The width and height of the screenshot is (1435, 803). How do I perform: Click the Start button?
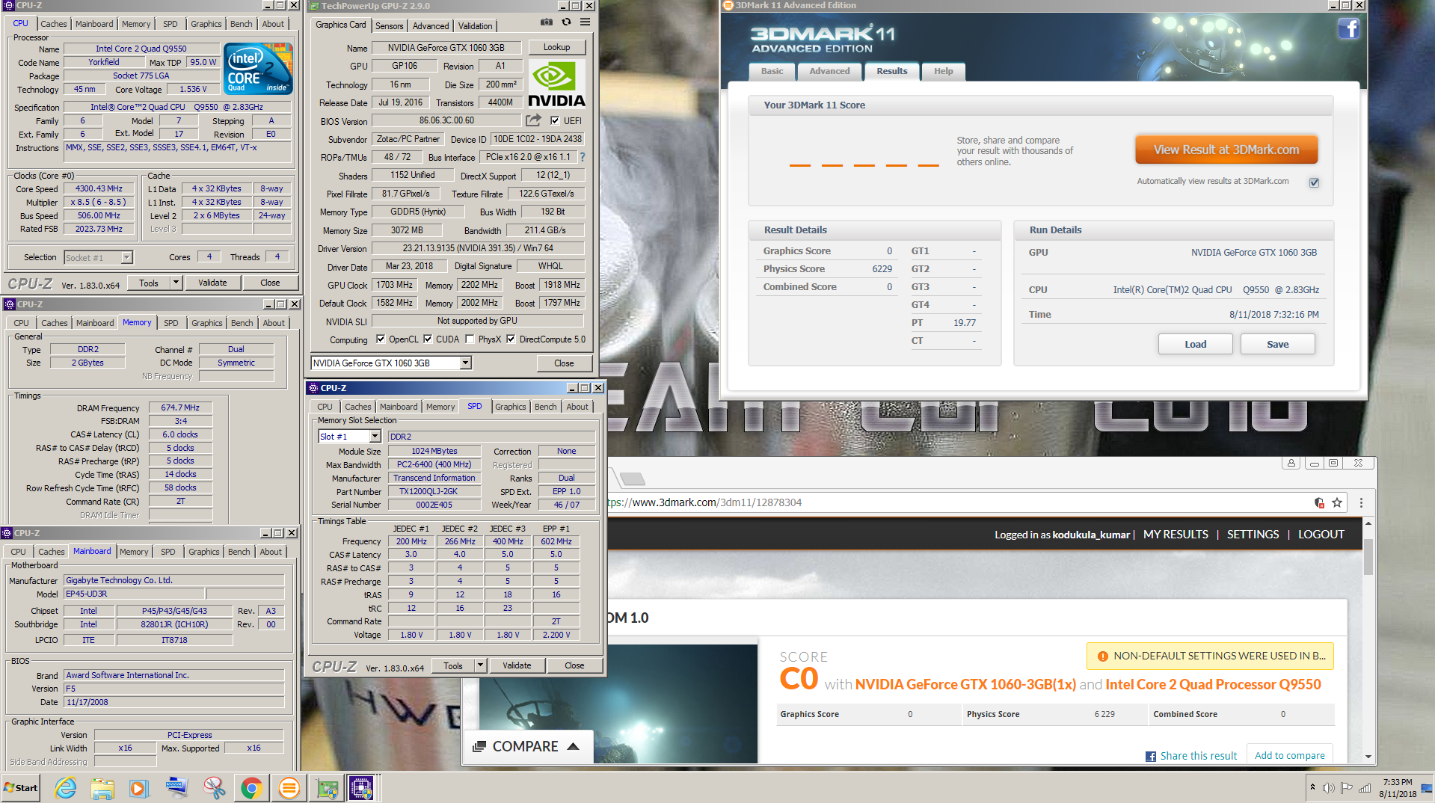pos(21,788)
